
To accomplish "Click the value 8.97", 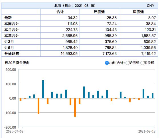I will point(152,18).
